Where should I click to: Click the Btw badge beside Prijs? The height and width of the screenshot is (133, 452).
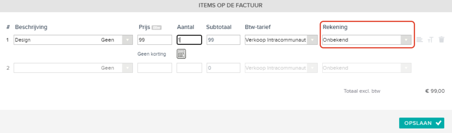point(156,27)
